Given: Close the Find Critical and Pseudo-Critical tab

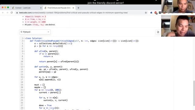Looking at the screenshot, I should coord(73,8).
